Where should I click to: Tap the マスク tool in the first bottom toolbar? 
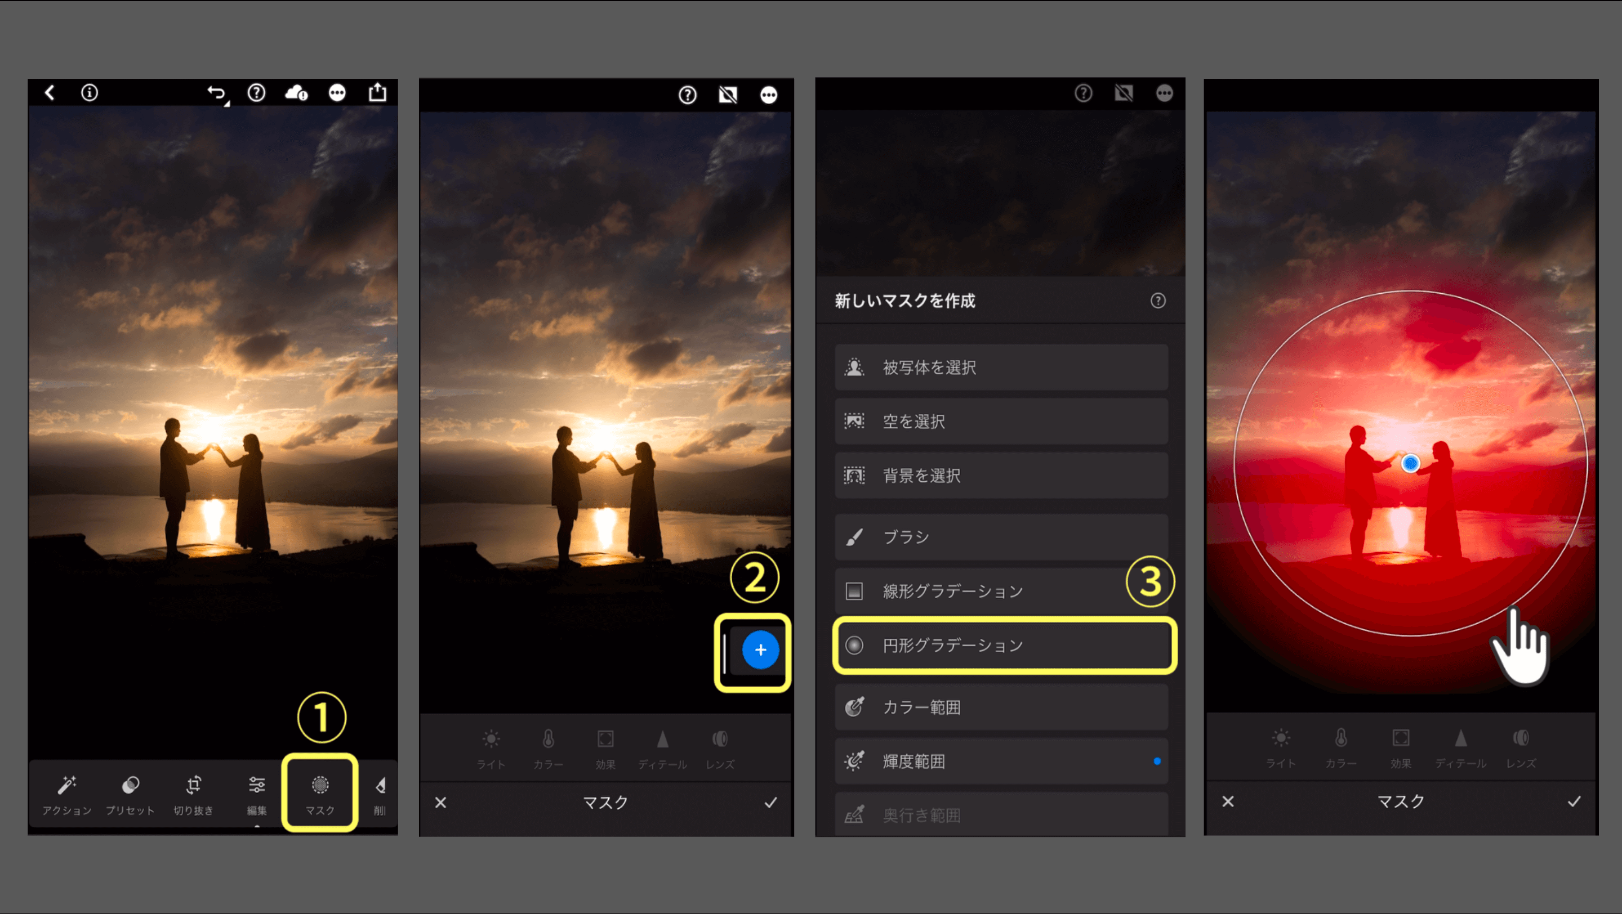point(320,793)
